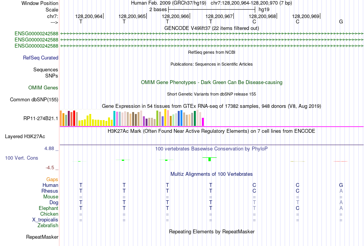This screenshot has width=364, height=246.
Task: Click the Layered H3K27Ac label
Action: (x=25, y=137)
